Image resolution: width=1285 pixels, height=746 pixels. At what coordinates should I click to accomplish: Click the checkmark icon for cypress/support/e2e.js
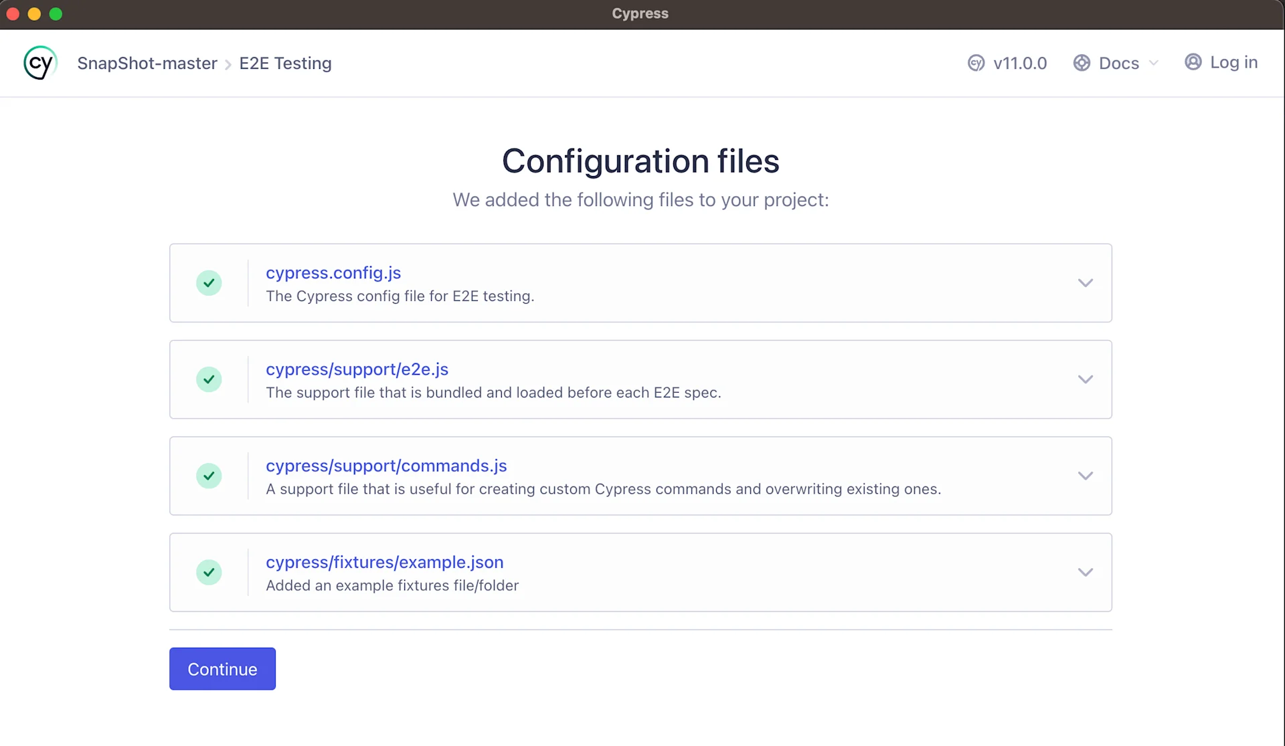208,379
